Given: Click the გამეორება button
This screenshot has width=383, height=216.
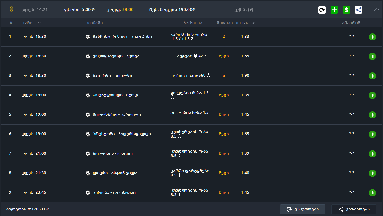Looking at the screenshot, I should point(302,209).
